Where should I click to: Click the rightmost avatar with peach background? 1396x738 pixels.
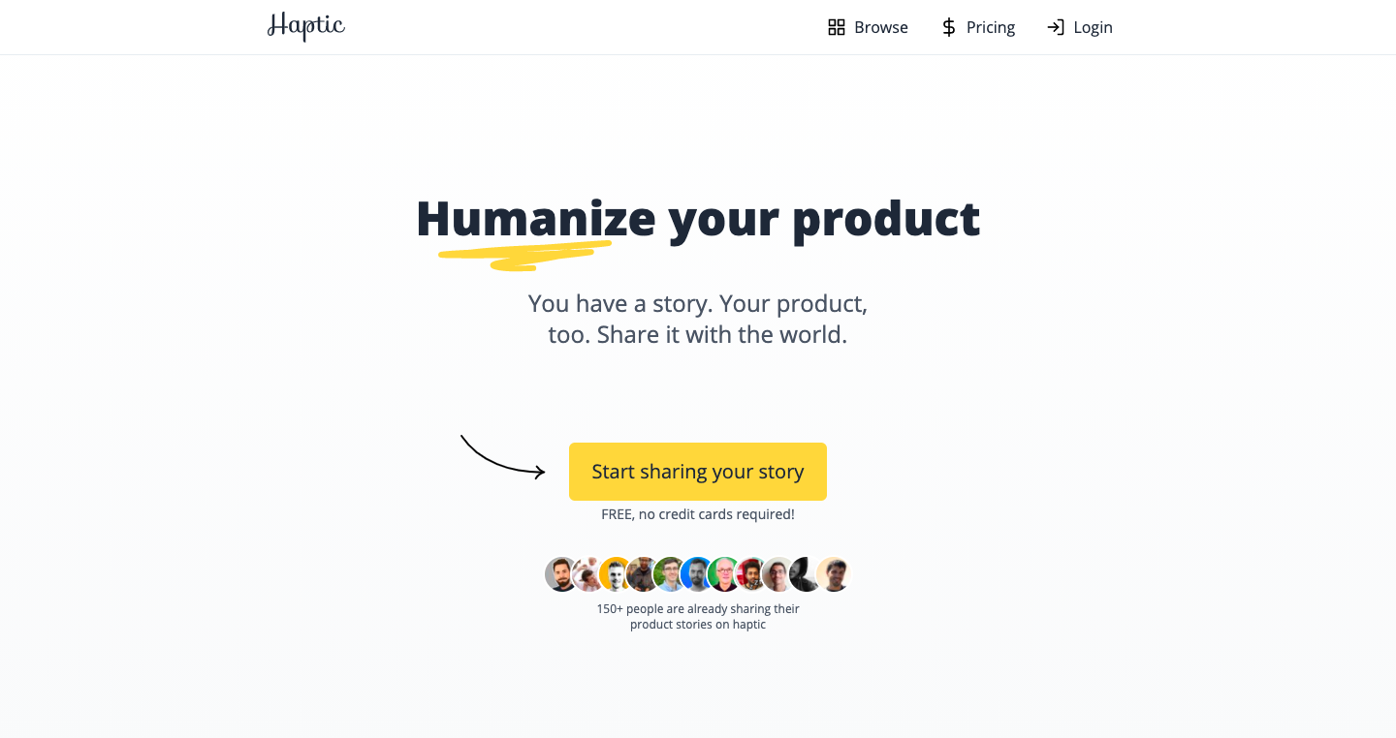click(x=833, y=574)
